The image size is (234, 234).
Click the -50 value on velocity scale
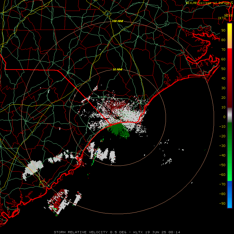tap(222, 165)
